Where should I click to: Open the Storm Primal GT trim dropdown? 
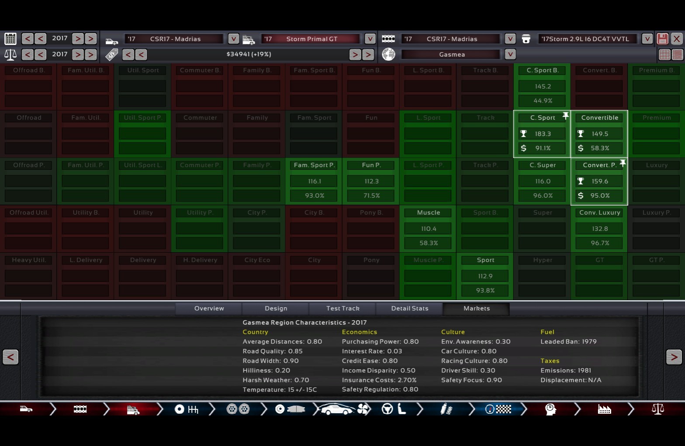pos(370,39)
